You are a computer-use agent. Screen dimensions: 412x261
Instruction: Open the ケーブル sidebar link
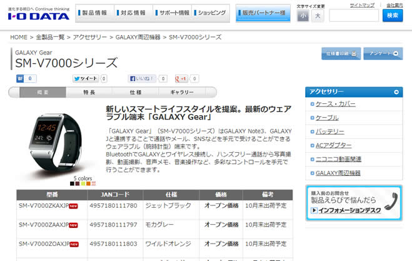pyautogui.click(x=327, y=118)
